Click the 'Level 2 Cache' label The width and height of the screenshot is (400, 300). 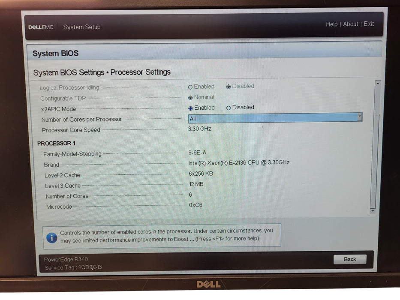click(x=62, y=175)
